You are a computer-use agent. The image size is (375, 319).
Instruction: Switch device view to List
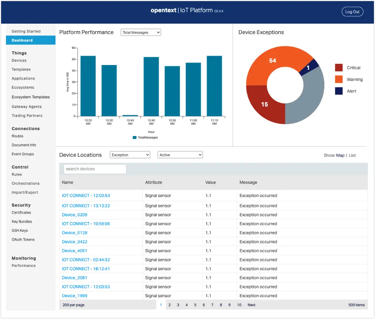[352, 155]
